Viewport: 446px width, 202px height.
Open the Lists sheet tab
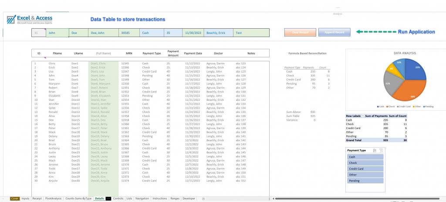tap(129, 199)
